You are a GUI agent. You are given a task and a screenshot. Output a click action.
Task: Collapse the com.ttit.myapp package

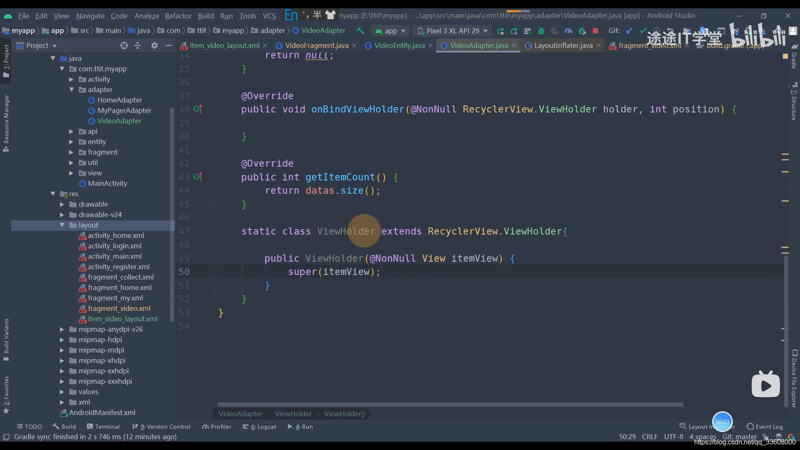62,69
